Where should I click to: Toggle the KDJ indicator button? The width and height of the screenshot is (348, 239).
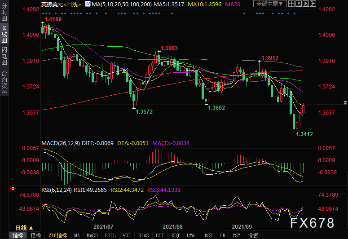[x=175, y=235]
